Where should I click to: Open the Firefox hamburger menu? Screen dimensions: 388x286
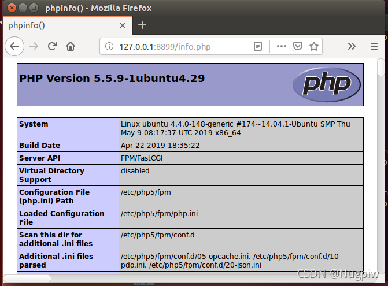(374, 46)
